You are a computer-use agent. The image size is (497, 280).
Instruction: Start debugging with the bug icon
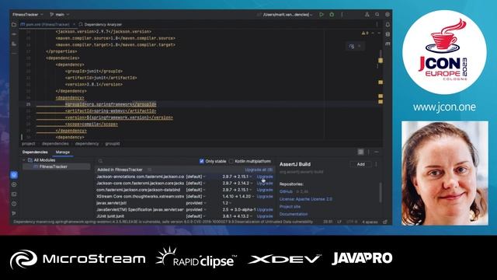(x=332, y=14)
